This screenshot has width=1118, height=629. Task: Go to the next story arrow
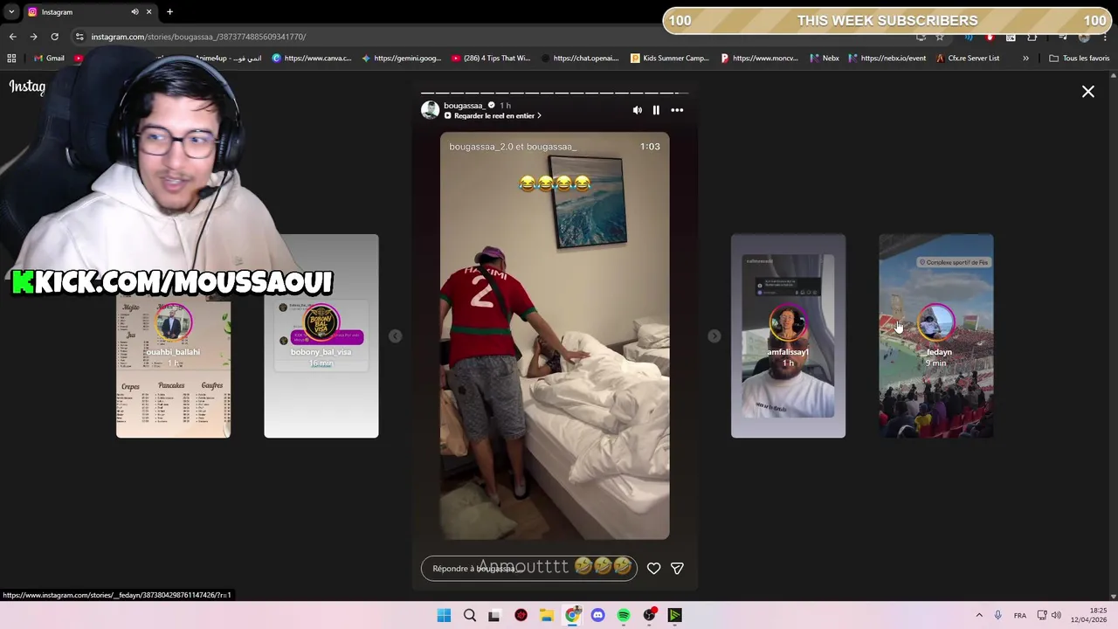click(714, 336)
